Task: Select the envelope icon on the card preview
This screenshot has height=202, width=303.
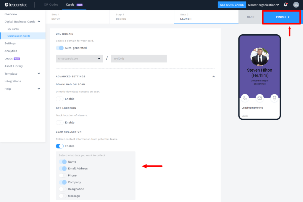Action: click(x=260, y=98)
